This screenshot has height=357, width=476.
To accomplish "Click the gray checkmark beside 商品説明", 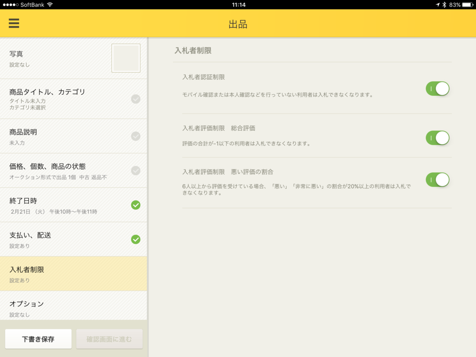I will (x=136, y=136).
